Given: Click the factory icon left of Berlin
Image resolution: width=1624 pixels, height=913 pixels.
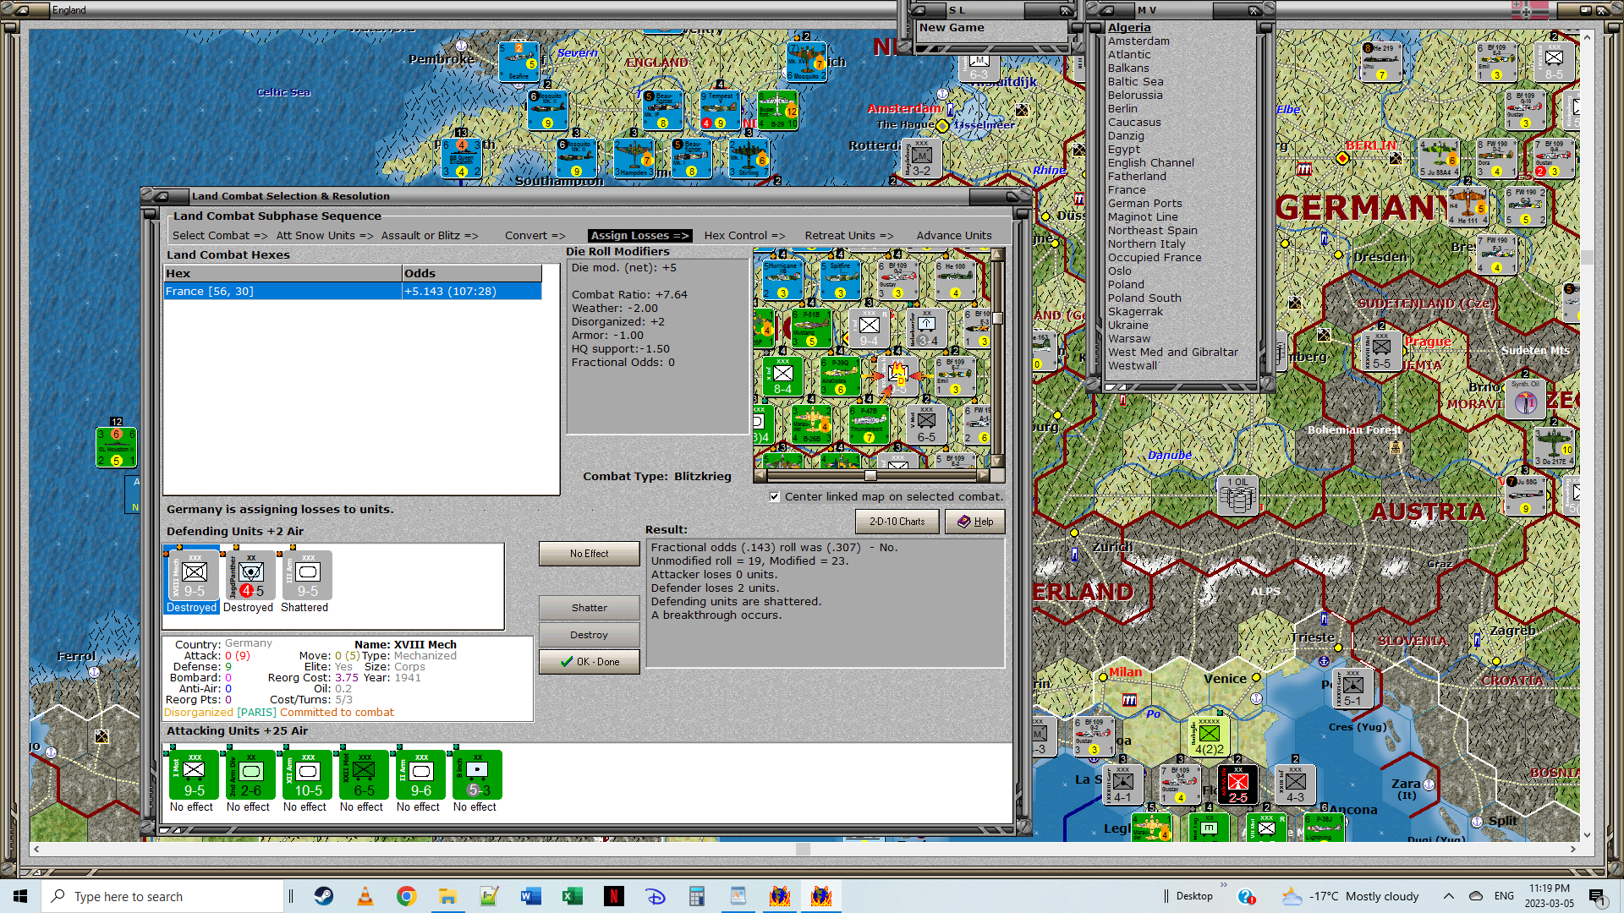Looking at the screenshot, I should [x=1304, y=169].
